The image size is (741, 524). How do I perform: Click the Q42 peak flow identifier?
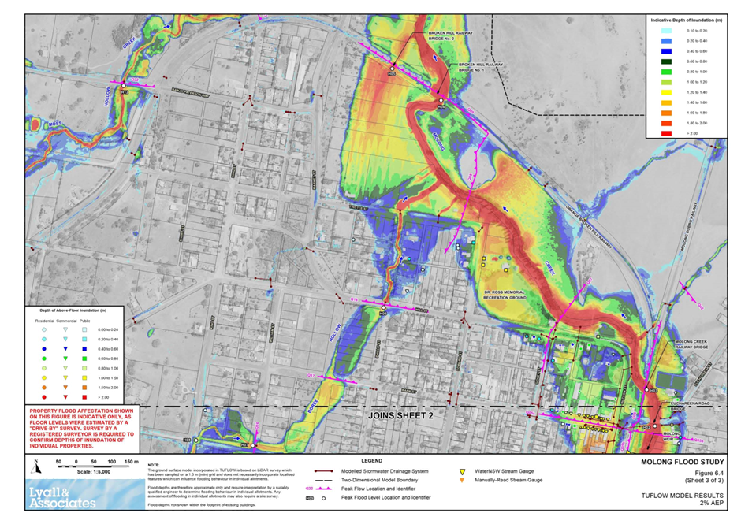point(700,307)
